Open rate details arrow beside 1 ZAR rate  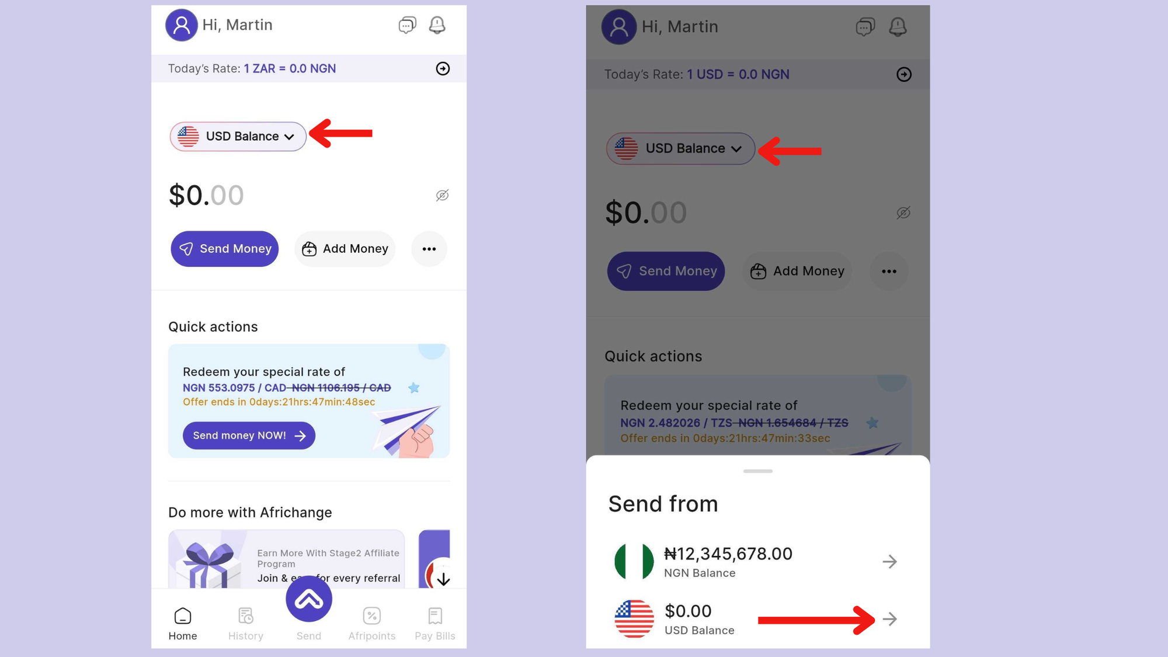[443, 69]
